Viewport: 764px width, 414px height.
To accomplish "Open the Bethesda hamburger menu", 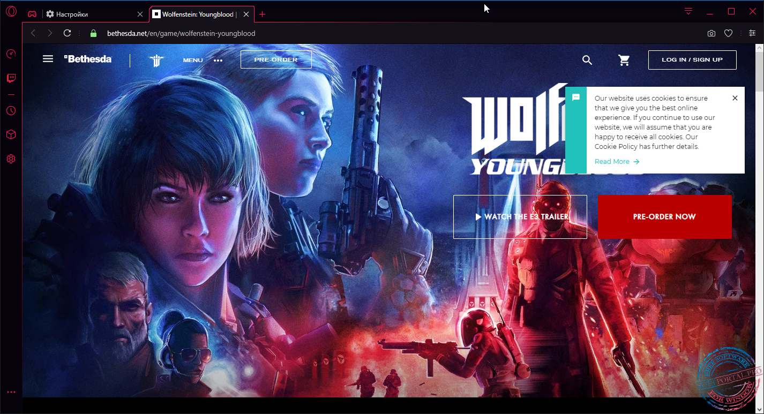I will click(x=48, y=59).
